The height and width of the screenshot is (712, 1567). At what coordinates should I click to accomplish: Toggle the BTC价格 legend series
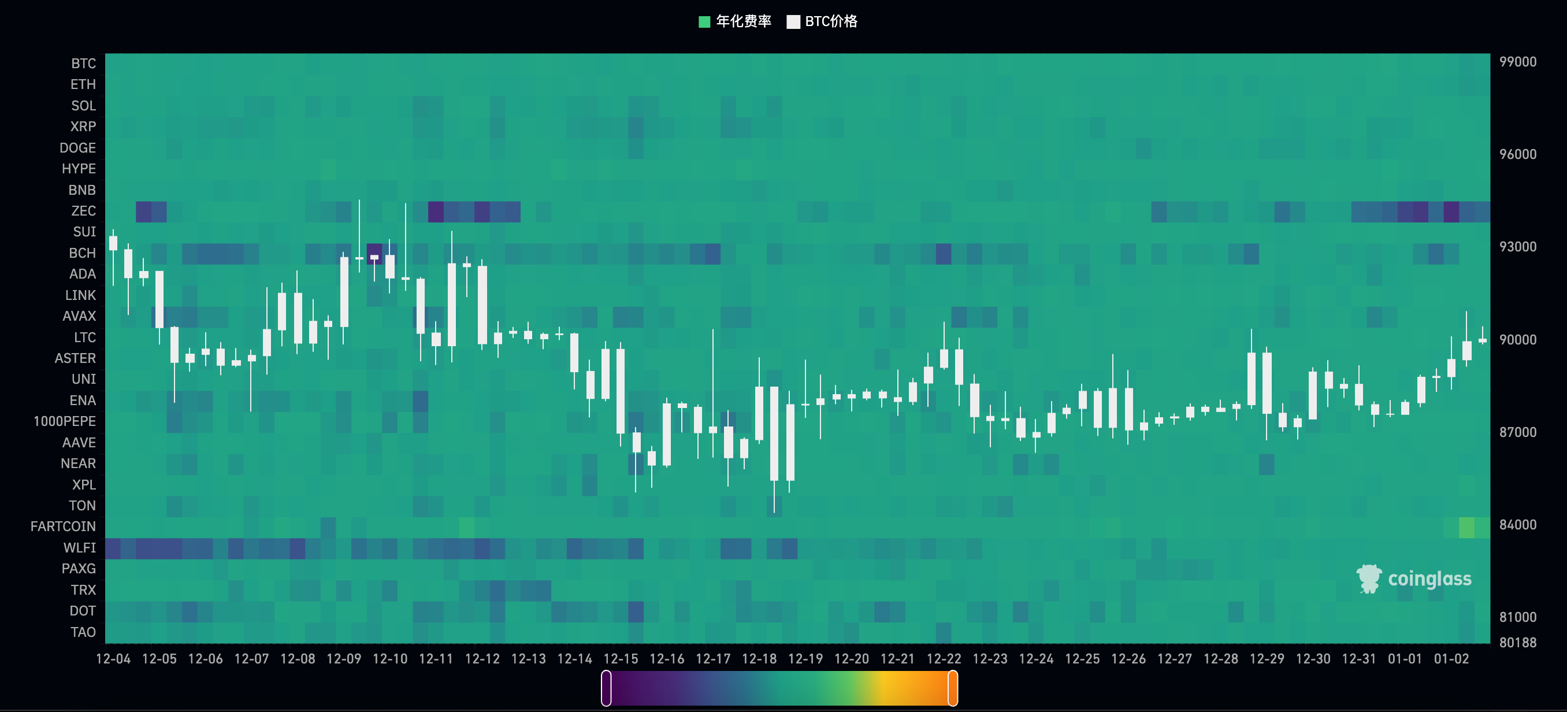(x=830, y=21)
